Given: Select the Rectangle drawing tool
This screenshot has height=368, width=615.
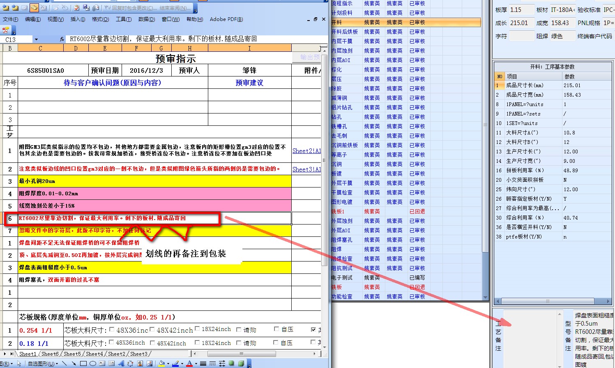Looking at the screenshot, I should [83, 363].
